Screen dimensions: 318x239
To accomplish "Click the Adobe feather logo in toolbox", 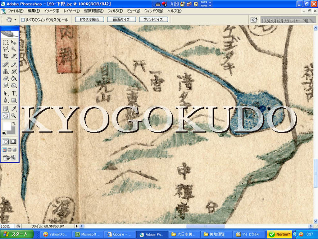I will tap(10, 34).
